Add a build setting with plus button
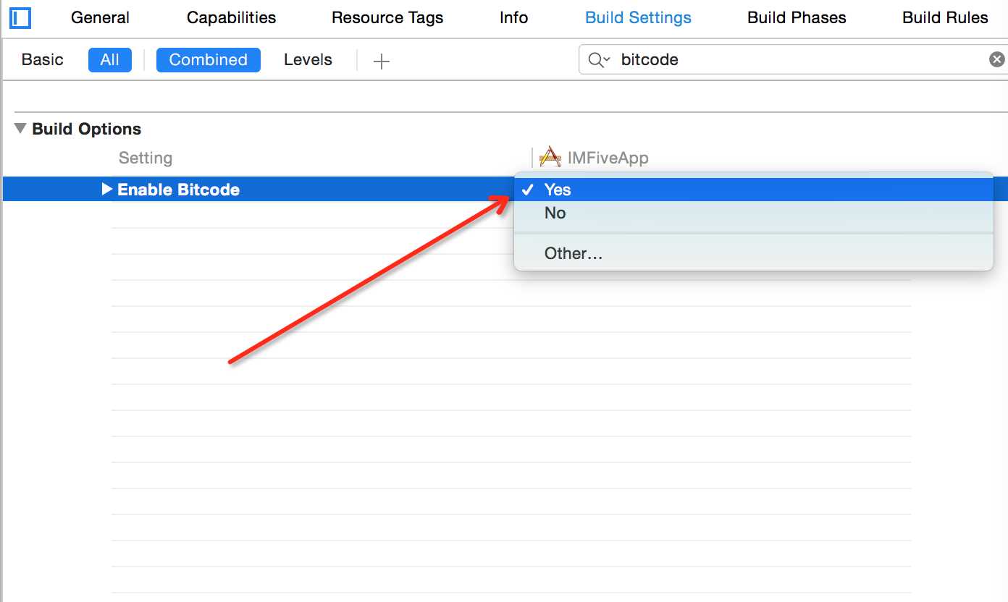This screenshot has width=1008, height=602. [381, 62]
